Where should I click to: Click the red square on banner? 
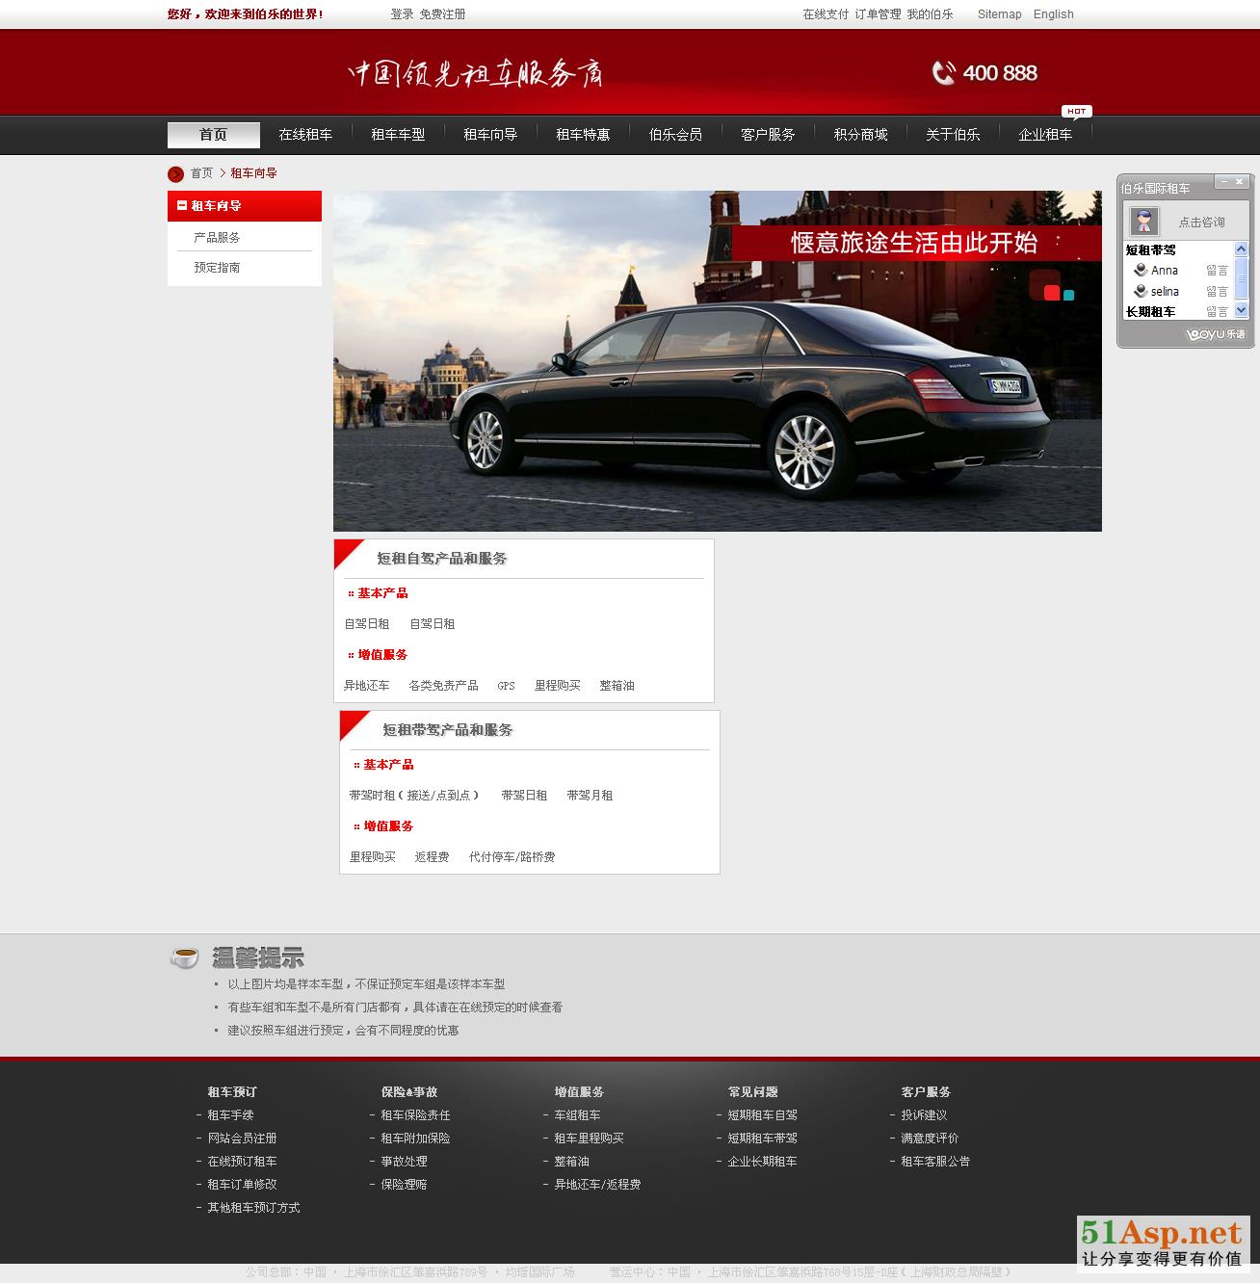(1051, 293)
